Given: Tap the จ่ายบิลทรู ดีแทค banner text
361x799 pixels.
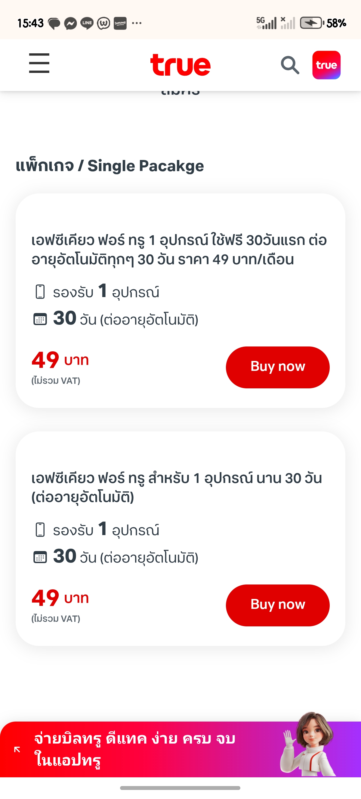Looking at the screenshot, I should click(135, 749).
